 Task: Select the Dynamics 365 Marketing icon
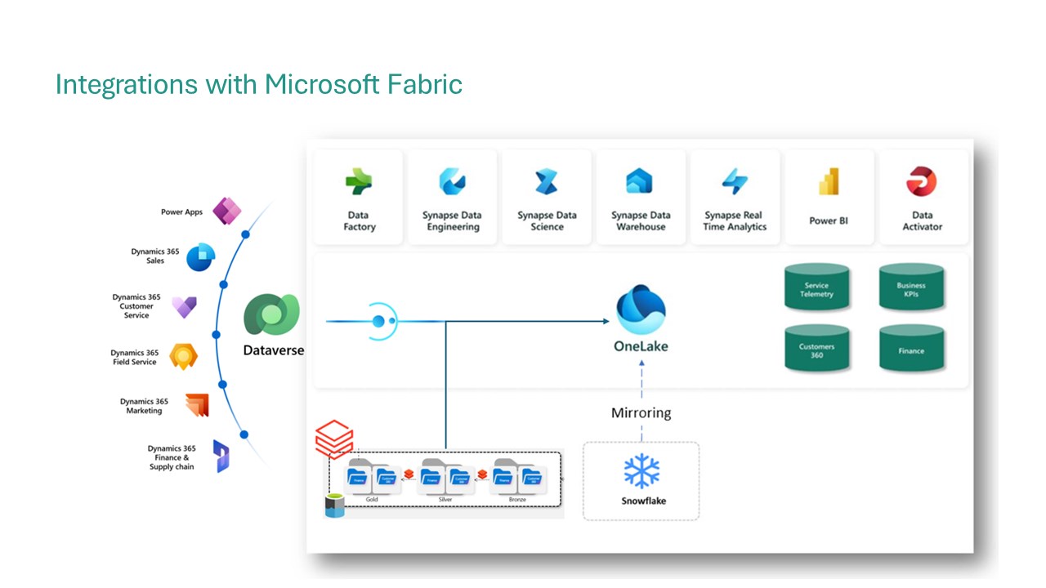(x=197, y=406)
